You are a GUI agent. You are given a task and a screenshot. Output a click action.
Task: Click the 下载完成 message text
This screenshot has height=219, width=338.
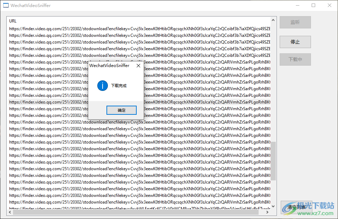(119, 86)
